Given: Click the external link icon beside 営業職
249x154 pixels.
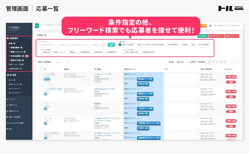Looking at the screenshot, I should tap(100, 104).
